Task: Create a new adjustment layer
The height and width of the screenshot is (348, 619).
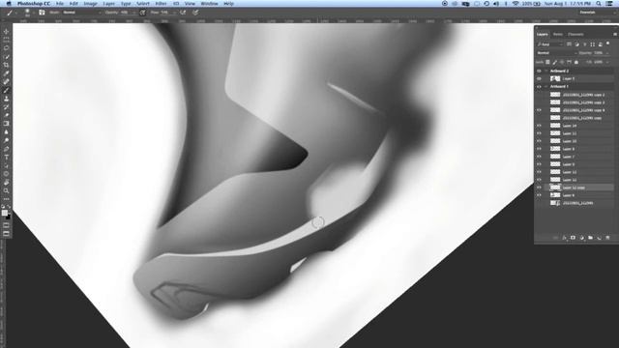Action: (x=581, y=238)
